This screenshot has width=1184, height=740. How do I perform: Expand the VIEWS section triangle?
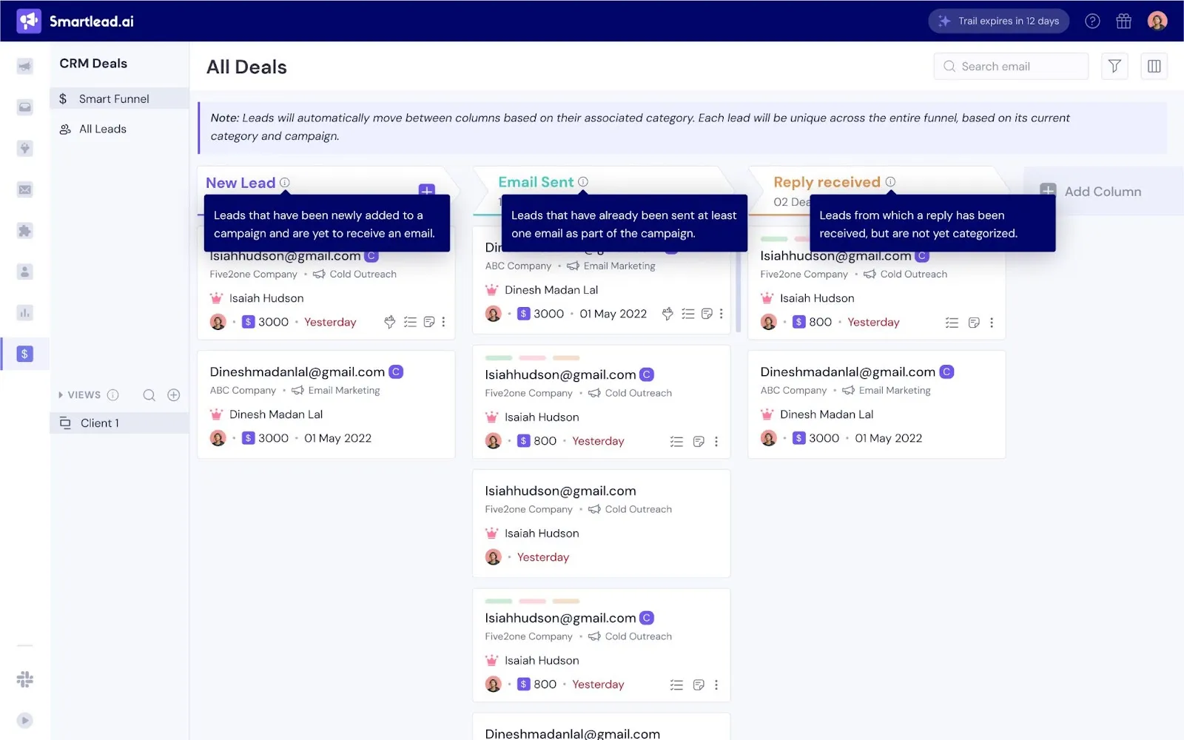[61, 394]
